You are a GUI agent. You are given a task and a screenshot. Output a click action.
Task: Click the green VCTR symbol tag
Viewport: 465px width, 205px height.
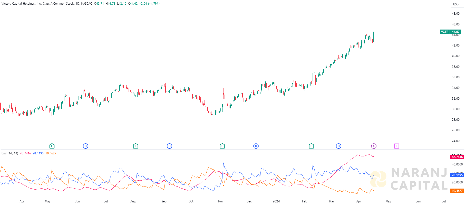click(445, 32)
